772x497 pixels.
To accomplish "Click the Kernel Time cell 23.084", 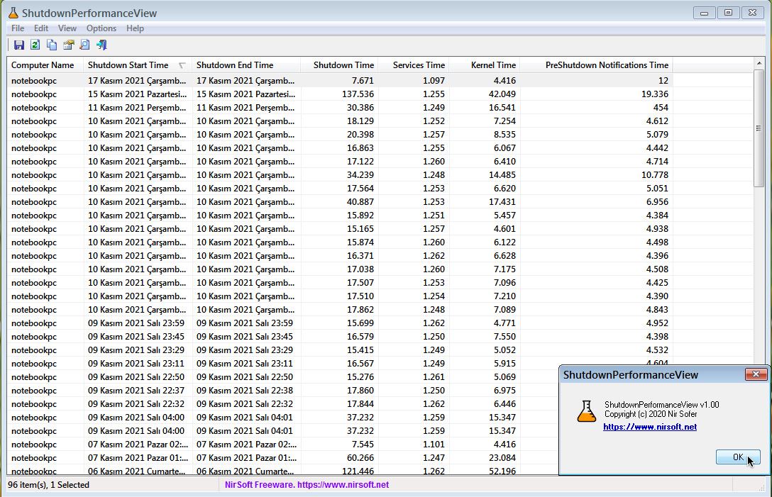I will (502, 458).
